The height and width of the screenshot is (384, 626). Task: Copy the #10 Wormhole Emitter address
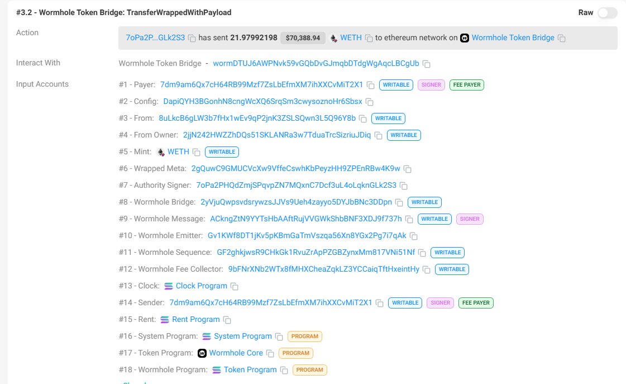click(x=414, y=236)
